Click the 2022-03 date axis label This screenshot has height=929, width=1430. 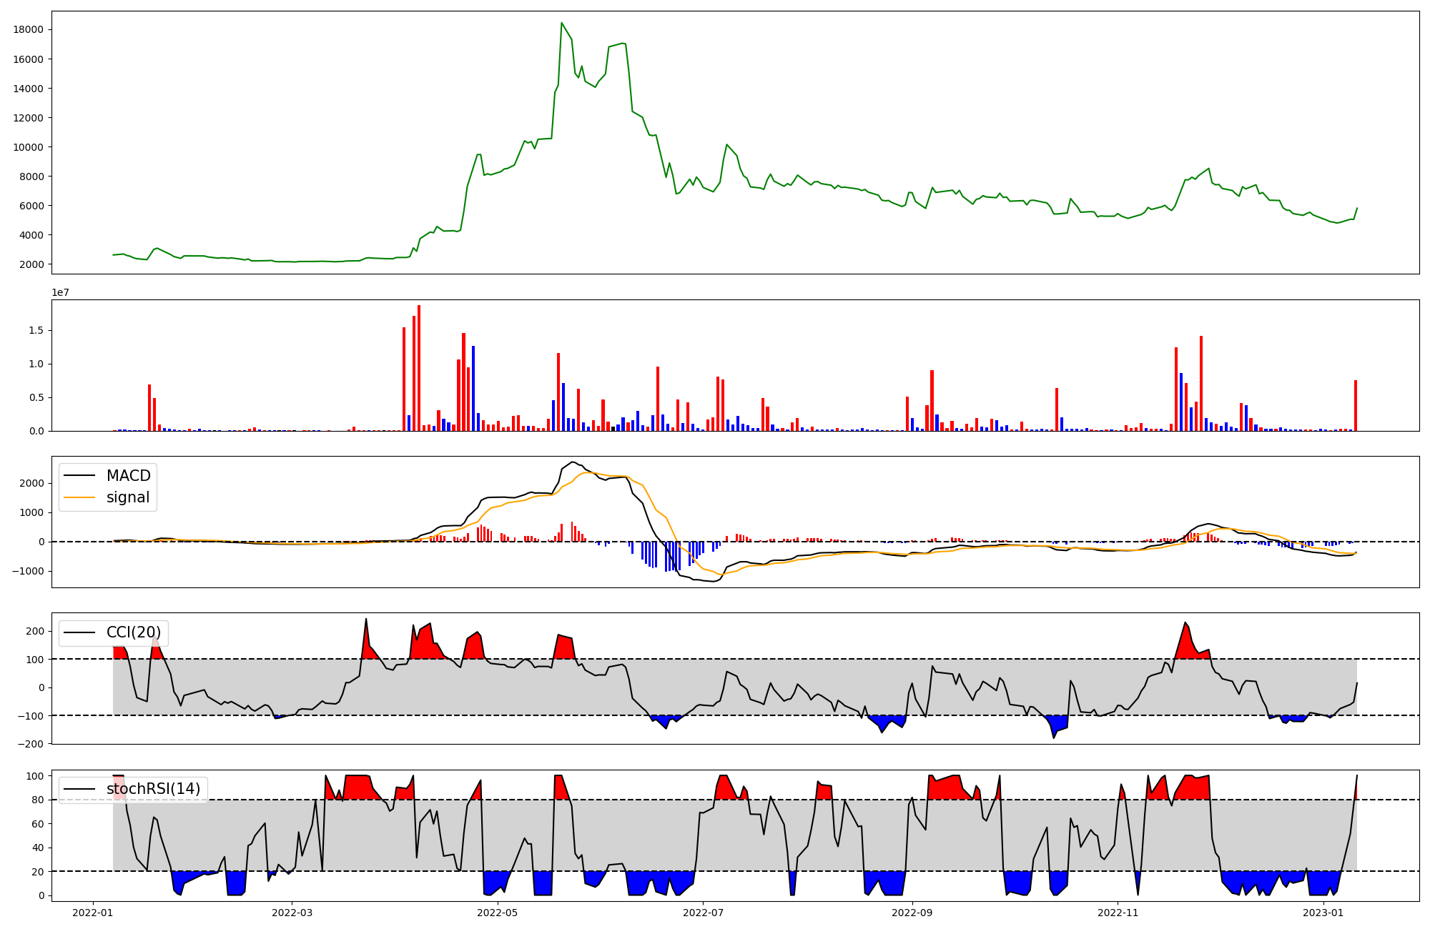point(292,913)
